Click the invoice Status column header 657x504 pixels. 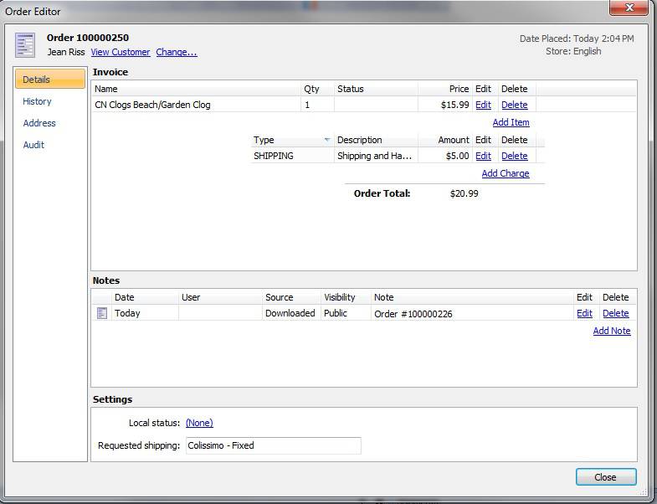(x=376, y=89)
